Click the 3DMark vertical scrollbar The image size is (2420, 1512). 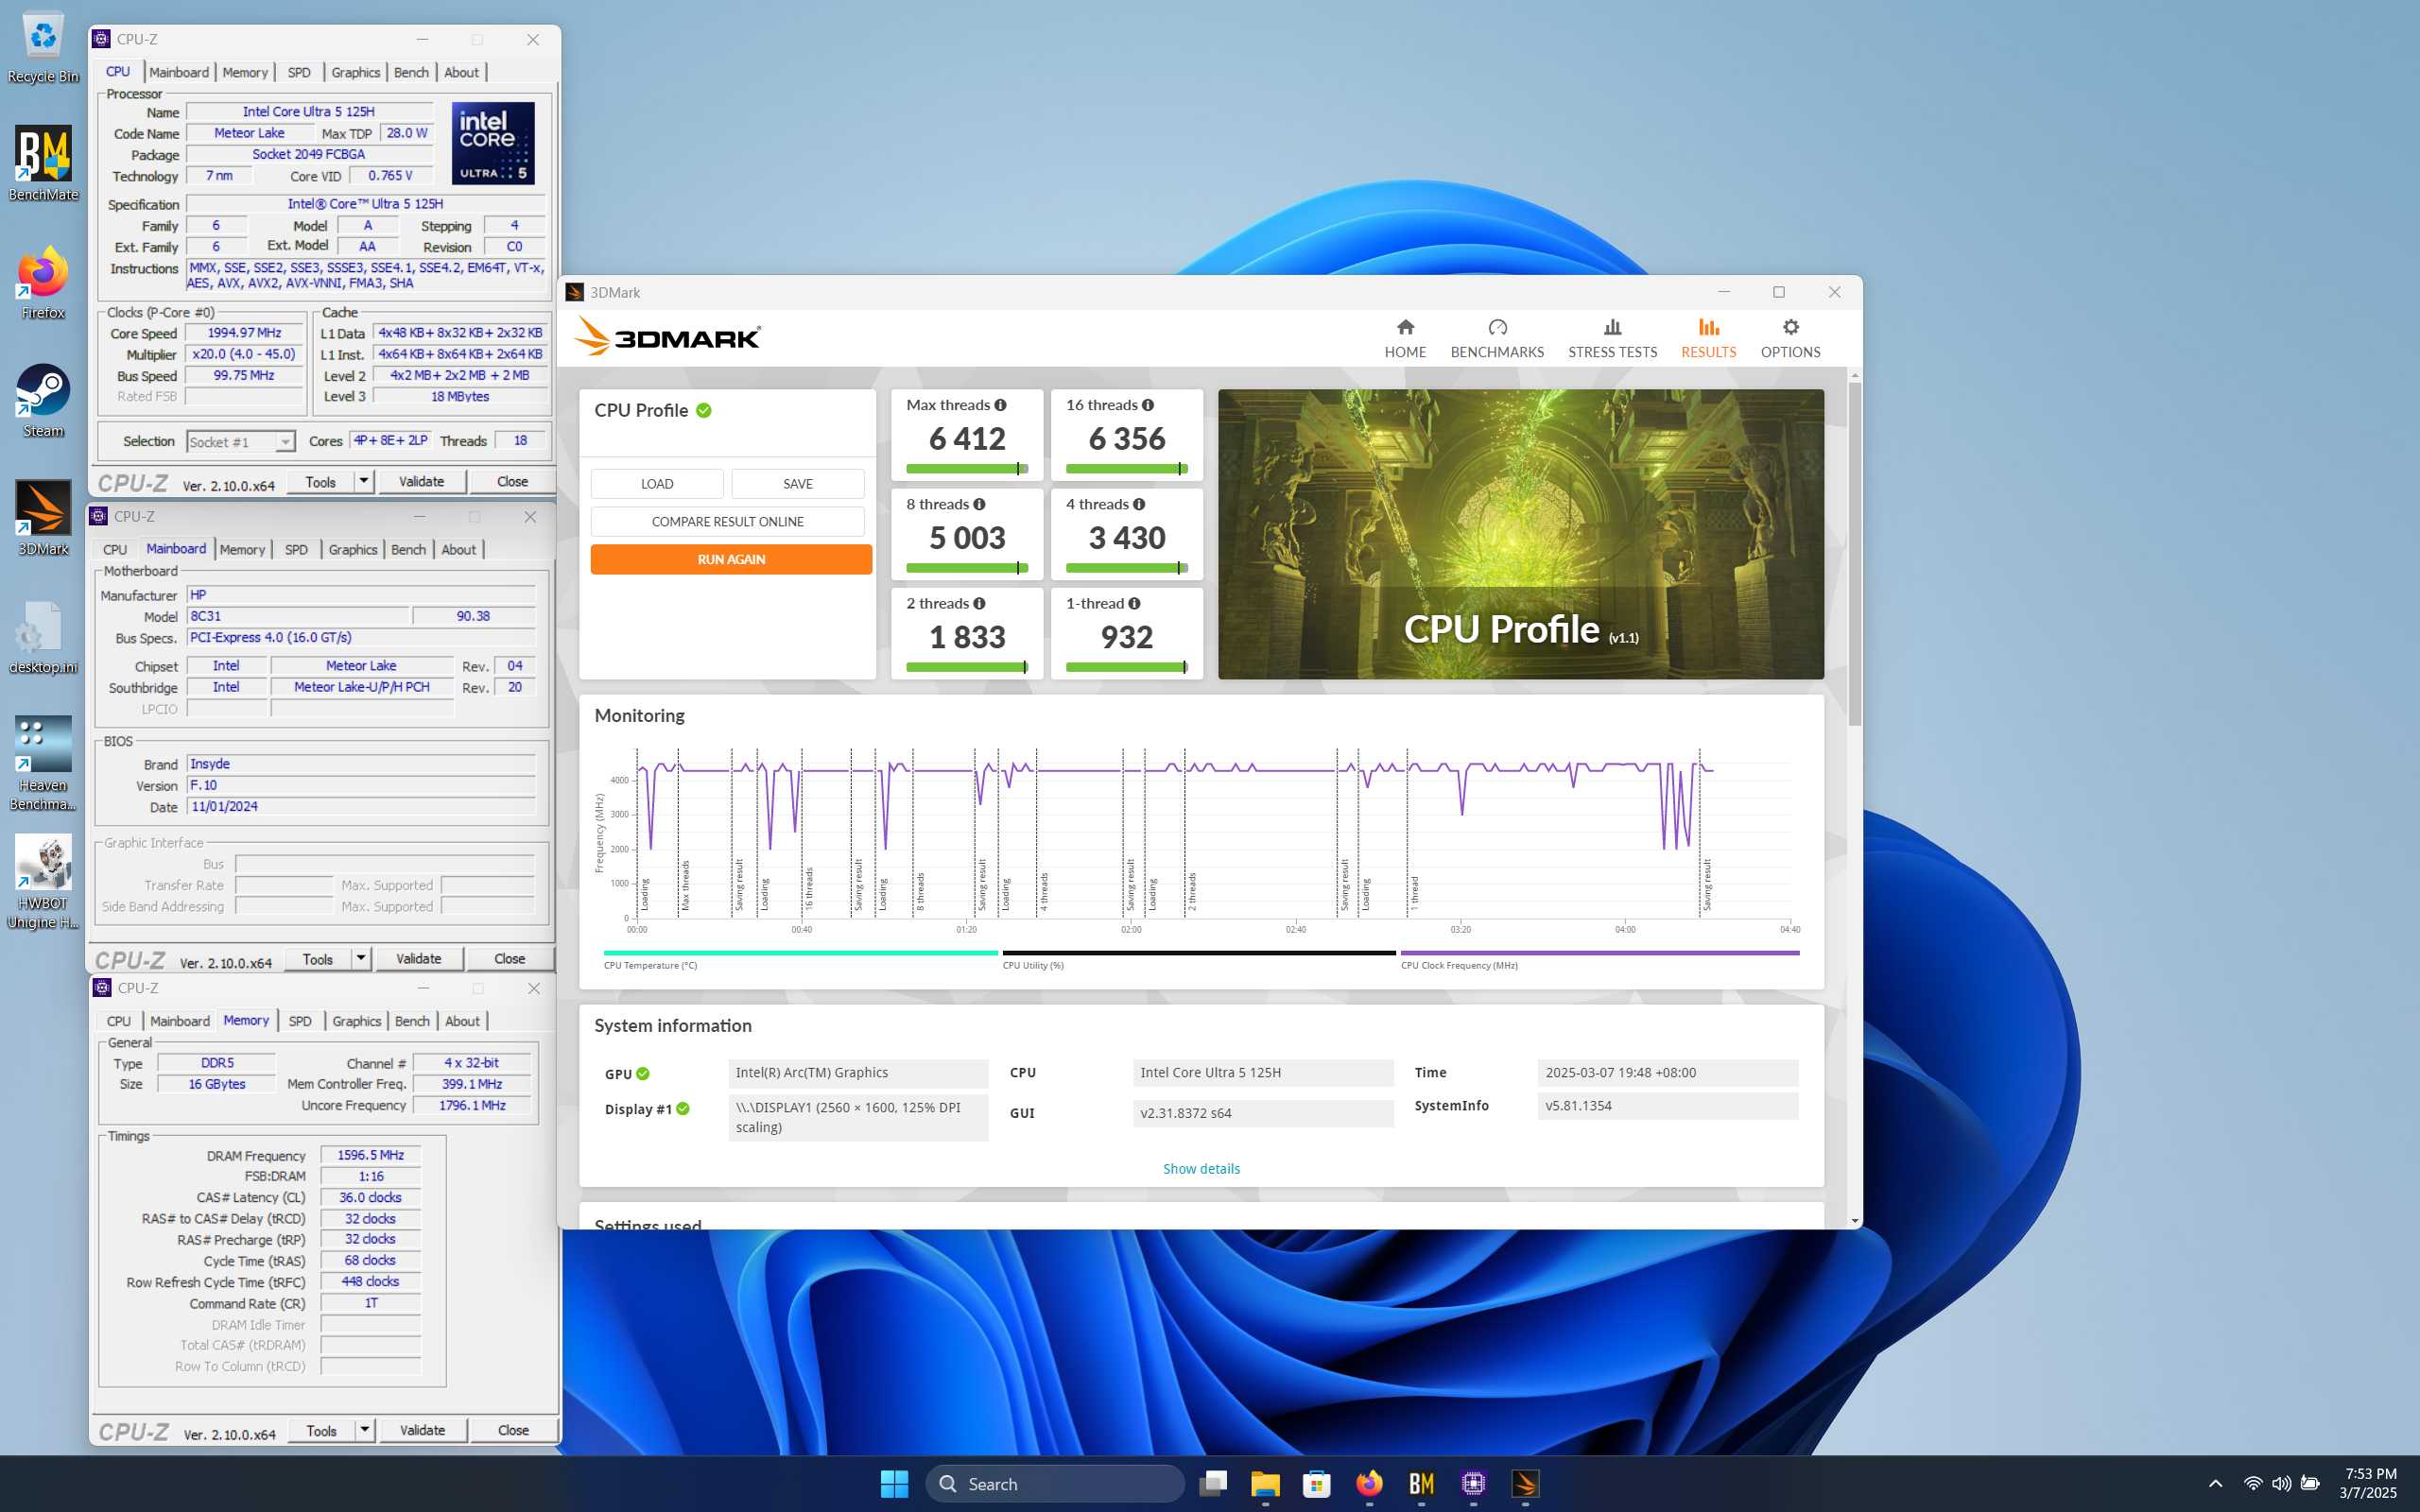click(x=1855, y=554)
